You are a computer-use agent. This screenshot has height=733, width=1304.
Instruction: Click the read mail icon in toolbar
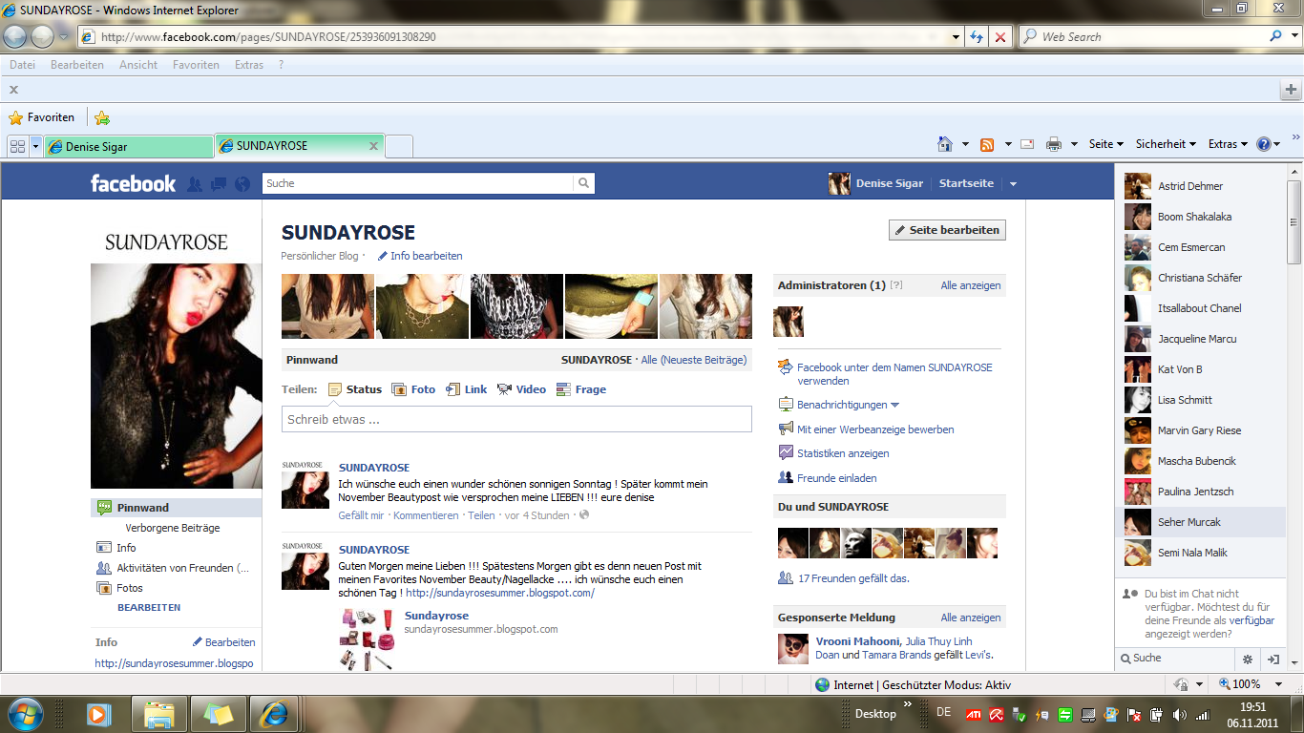pos(1027,145)
